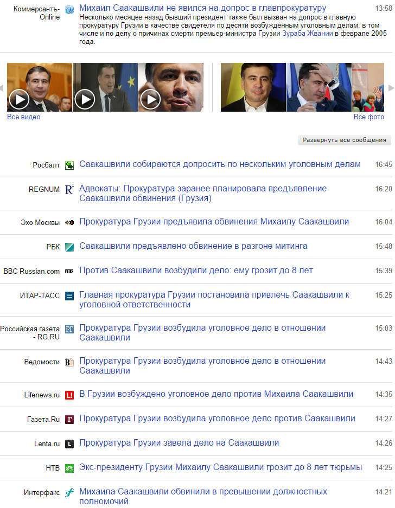Open НТВ headline about 8 лет тюрьмы
The height and width of the screenshot is (508, 395).
click(x=220, y=467)
